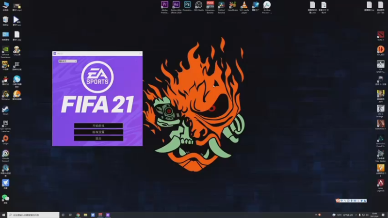Open File Explorer from the taskbar
Image resolution: width=388 pixels, height=218 pixels.
tap(85, 215)
